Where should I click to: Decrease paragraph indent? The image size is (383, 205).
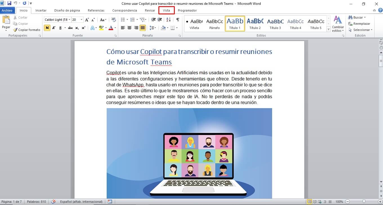coord(153,20)
